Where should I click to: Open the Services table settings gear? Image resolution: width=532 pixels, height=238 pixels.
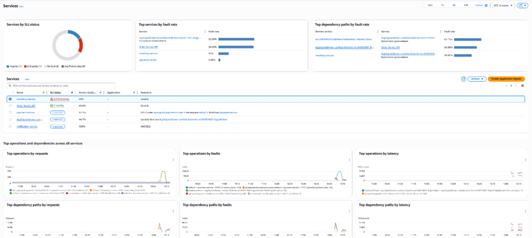pos(523,86)
